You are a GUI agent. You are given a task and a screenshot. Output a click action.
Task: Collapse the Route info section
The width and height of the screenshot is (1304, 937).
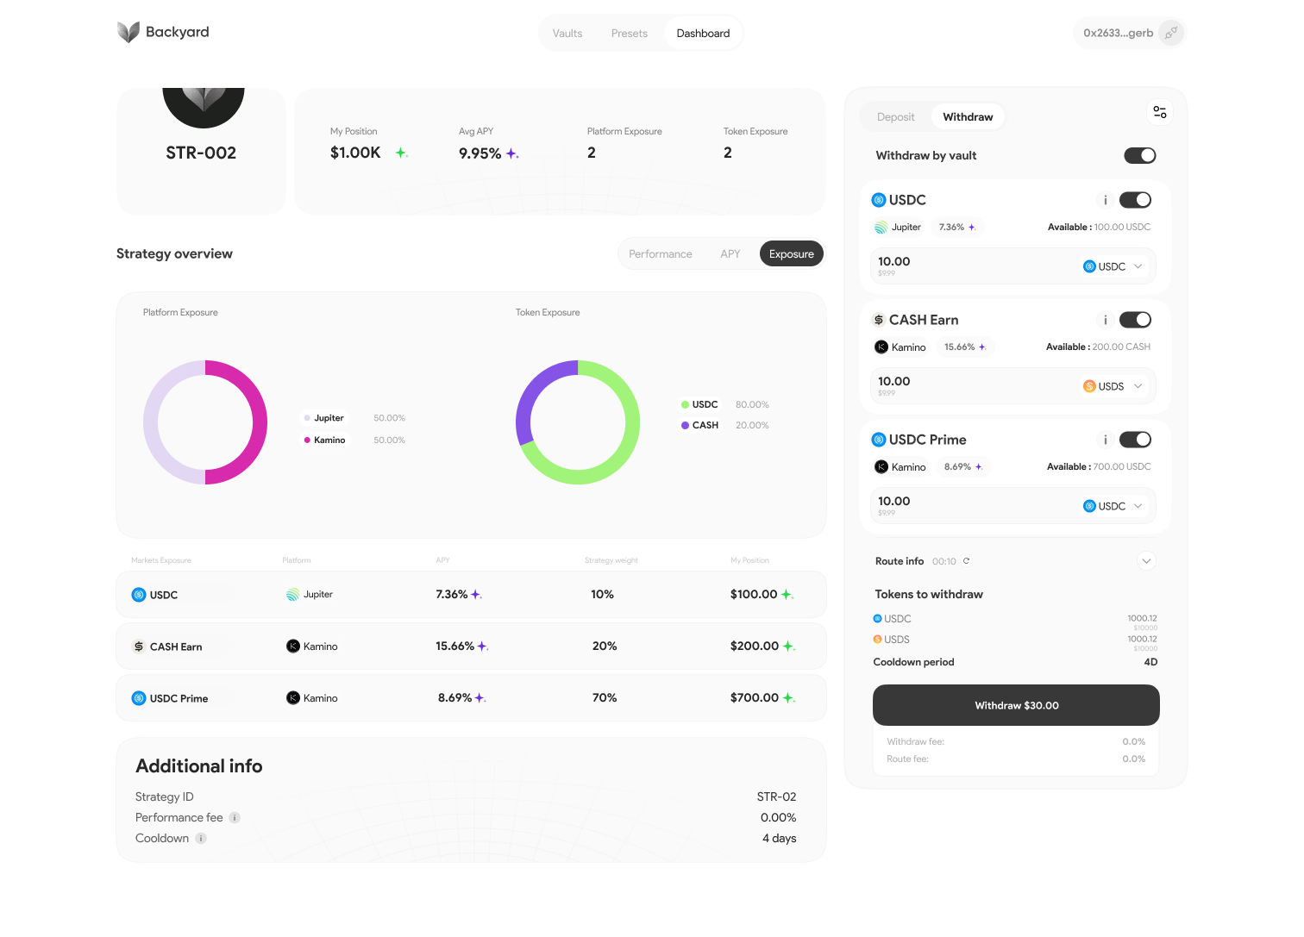tap(1146, 560)
